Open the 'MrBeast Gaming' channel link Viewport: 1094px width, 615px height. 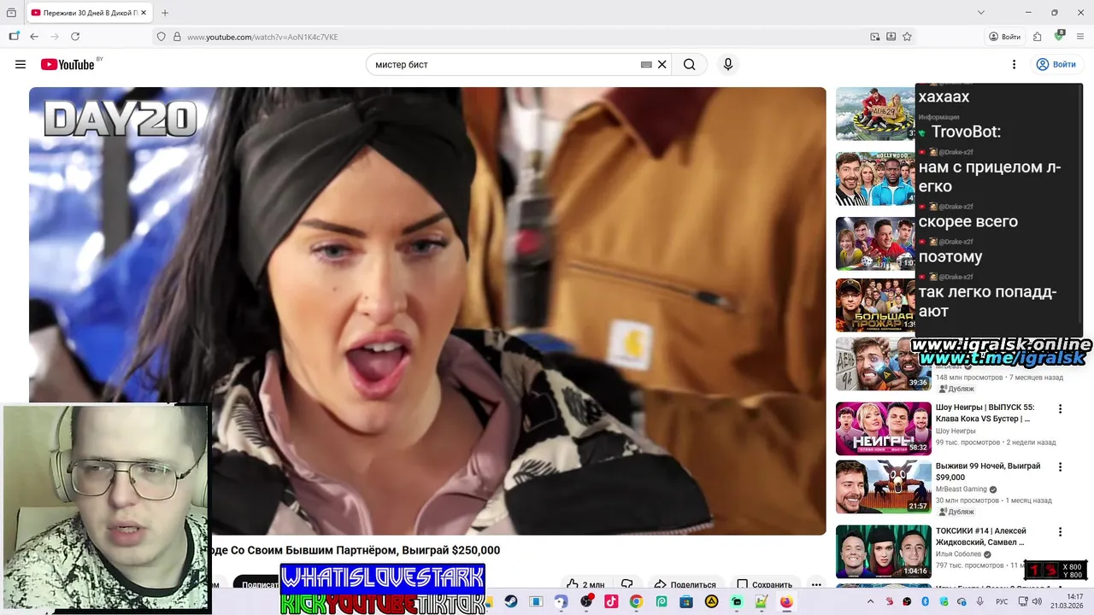[x=962, y=489]
